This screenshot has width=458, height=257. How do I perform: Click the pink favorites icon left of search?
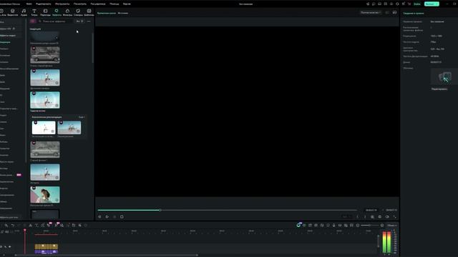point(33,21)
